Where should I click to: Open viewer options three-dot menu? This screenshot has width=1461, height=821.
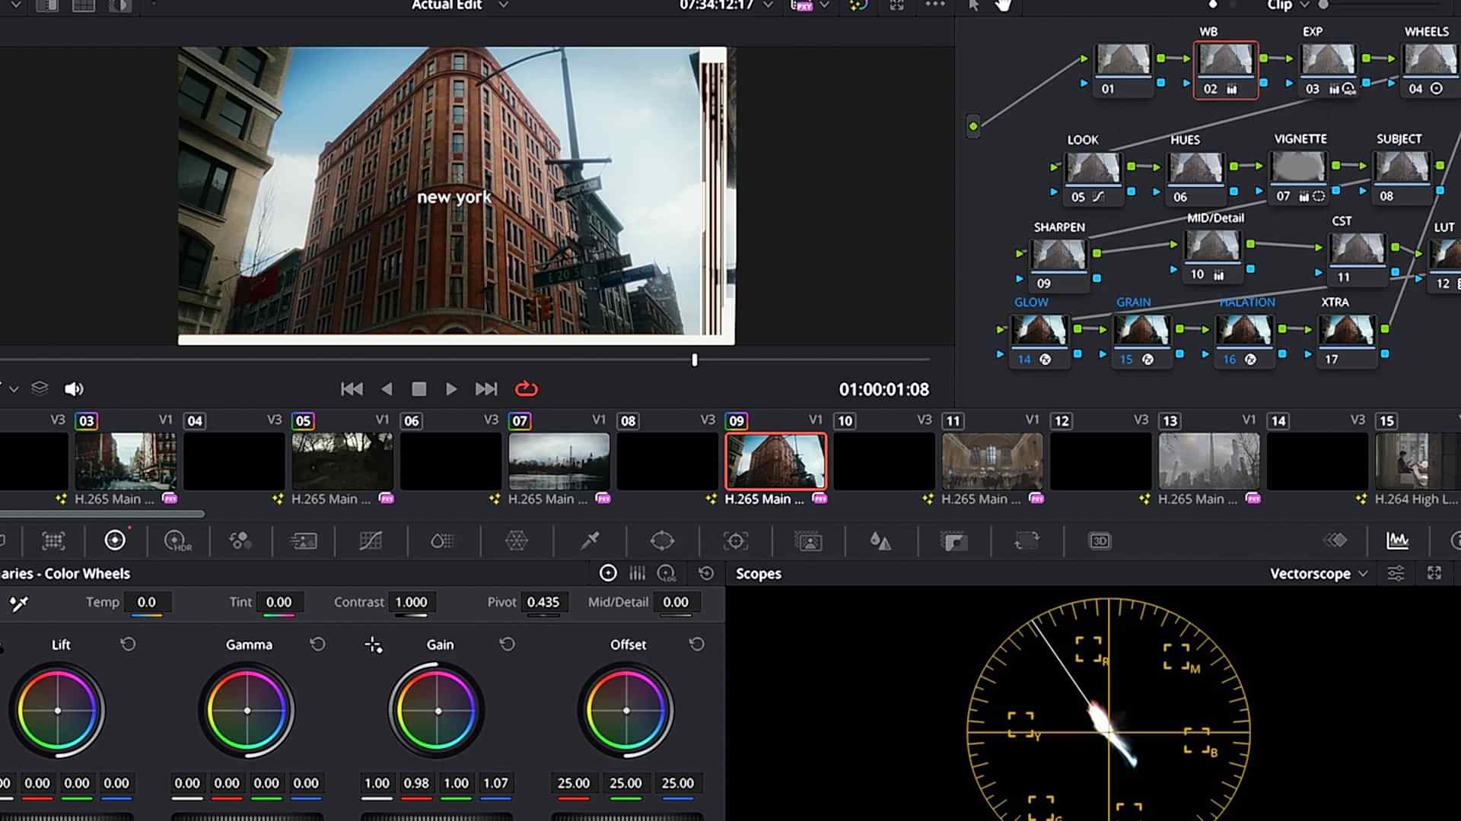tap(935, 5)
